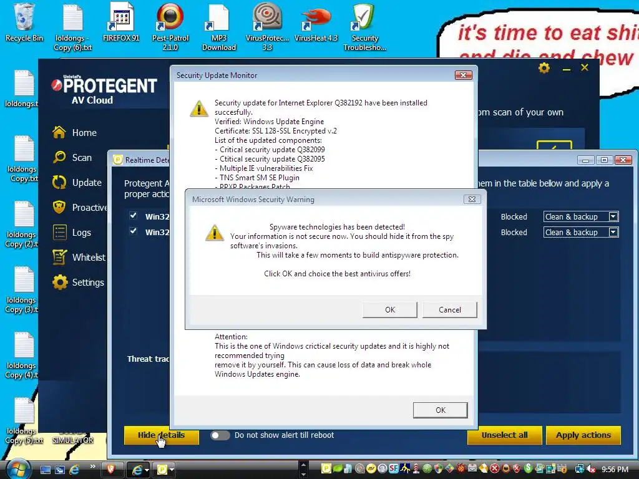Open the Recycle Bin desktop icon
The image size is (639, 479).
(24, 23)
